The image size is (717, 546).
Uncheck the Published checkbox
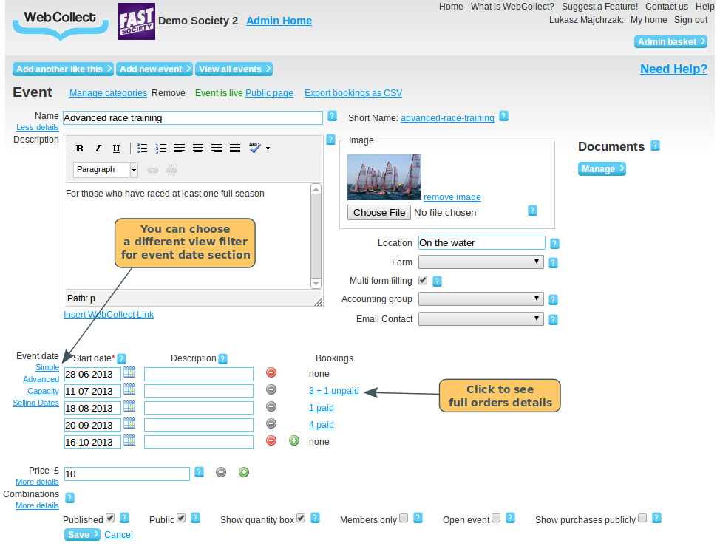(x=109, y=517)
